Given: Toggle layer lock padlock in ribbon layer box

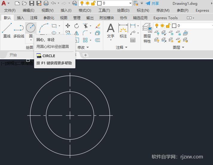Looking at the screenshot, I should (168, 25).
